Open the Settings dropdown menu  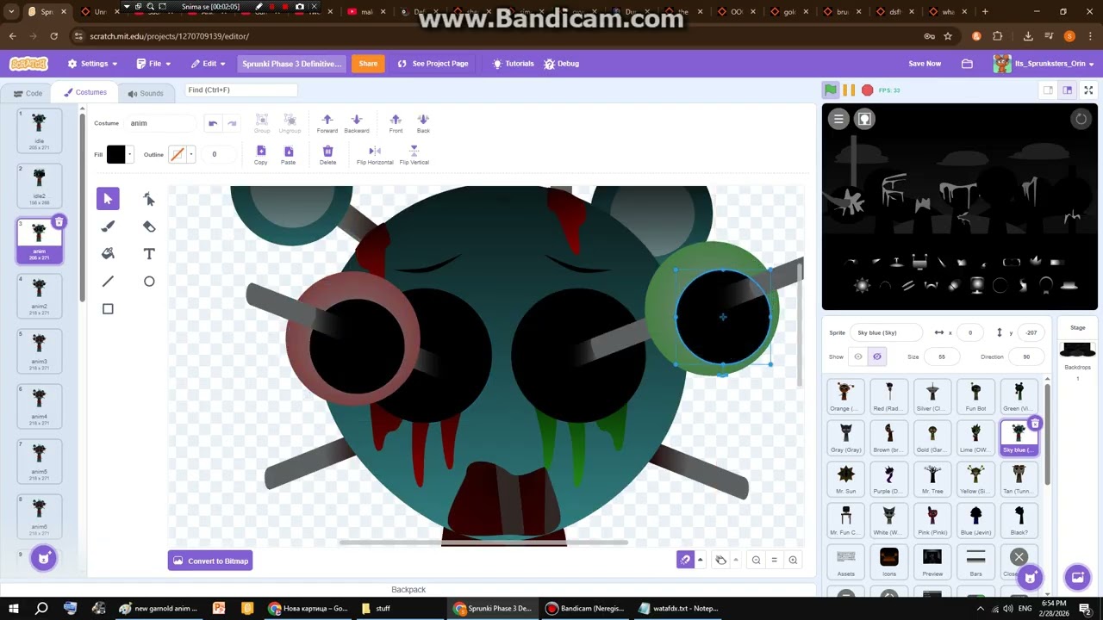tap(93, 64)
